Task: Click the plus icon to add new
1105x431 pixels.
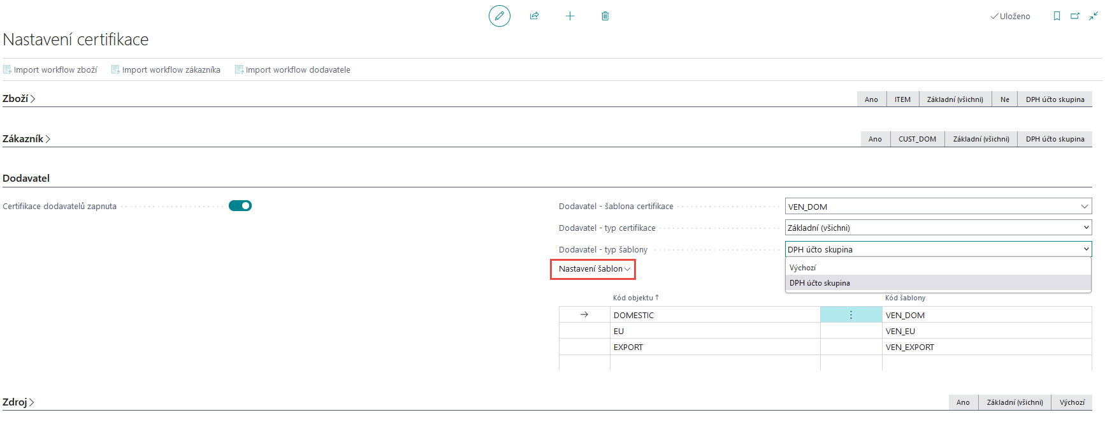Action: pyautogui.click(x=570, y=16)
